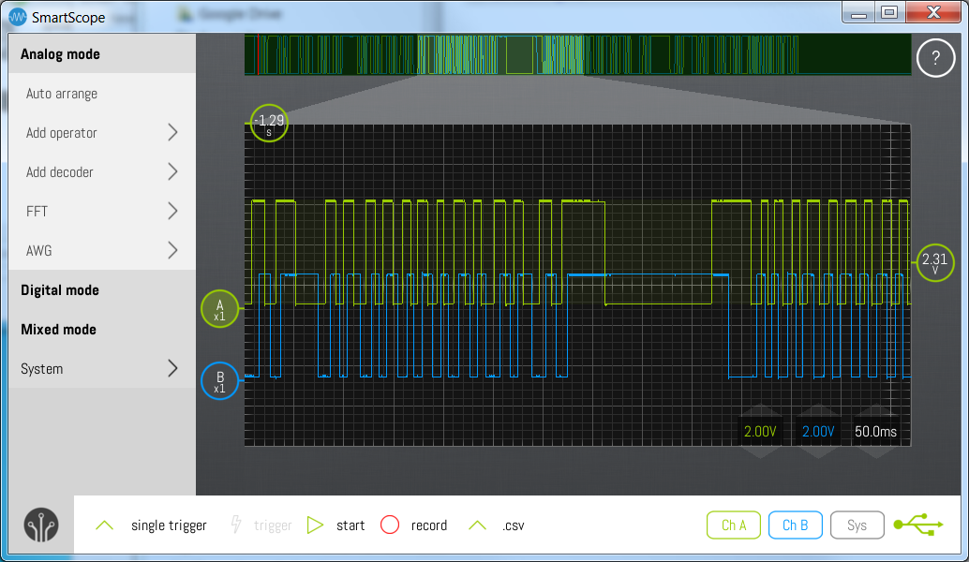Expand AWG submenu arrow
Screen dimensions: 969x562
173,250
